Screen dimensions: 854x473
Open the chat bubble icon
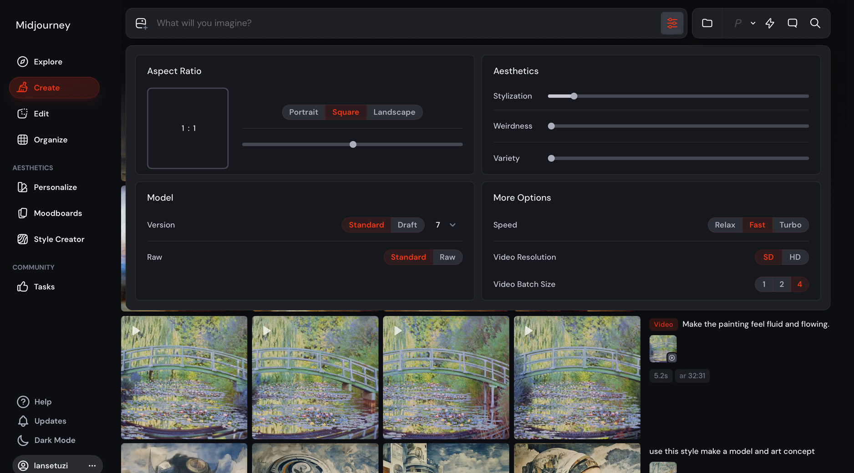tap(793, 23)
